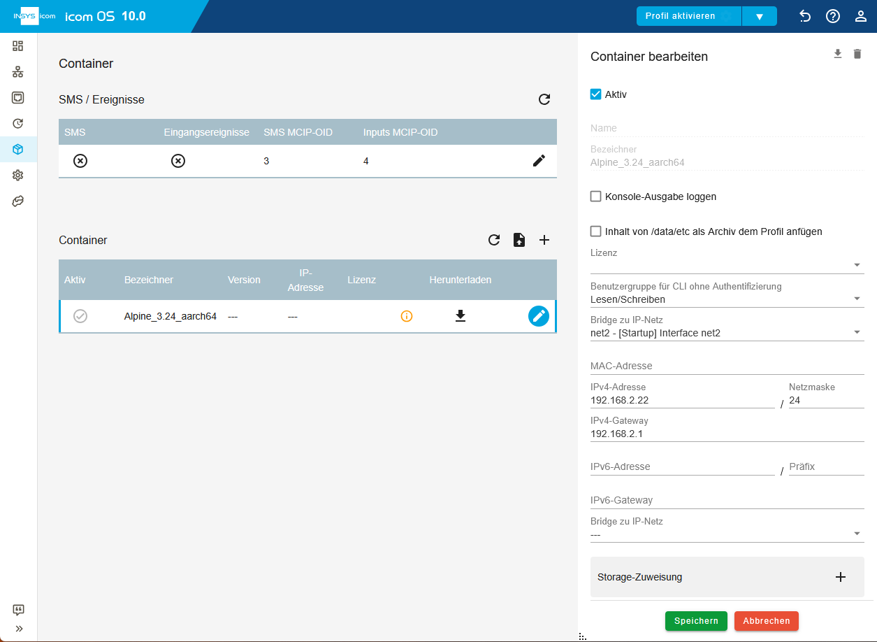Open the network menu in sidebar

18,72
